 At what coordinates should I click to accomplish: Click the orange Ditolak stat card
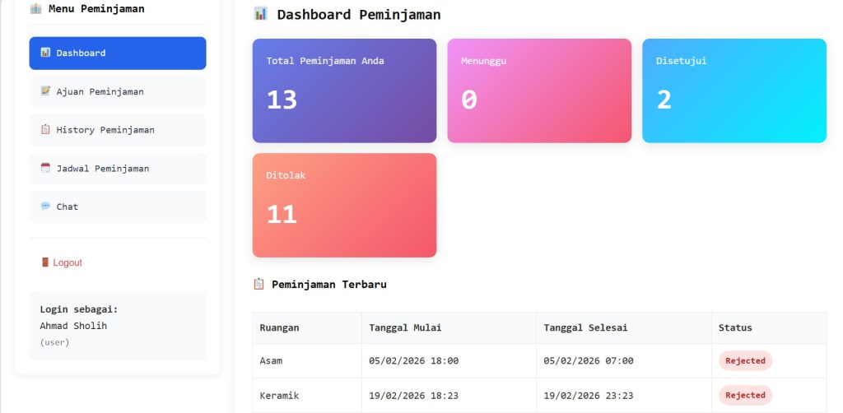[x=344, y=205]
